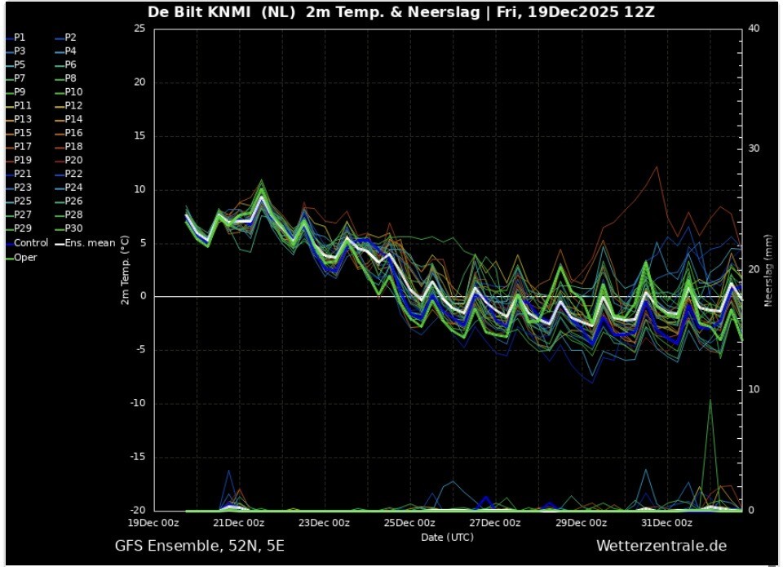Select P23 in the legend
Viewport: 783px width, 567px height.
click(x=19, y=188)
